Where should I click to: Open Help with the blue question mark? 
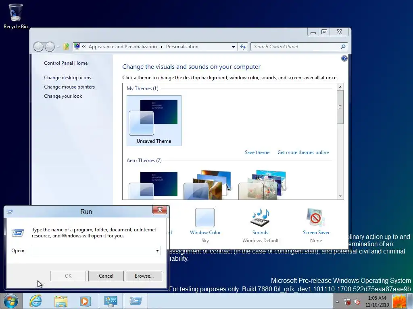(344, 58)
